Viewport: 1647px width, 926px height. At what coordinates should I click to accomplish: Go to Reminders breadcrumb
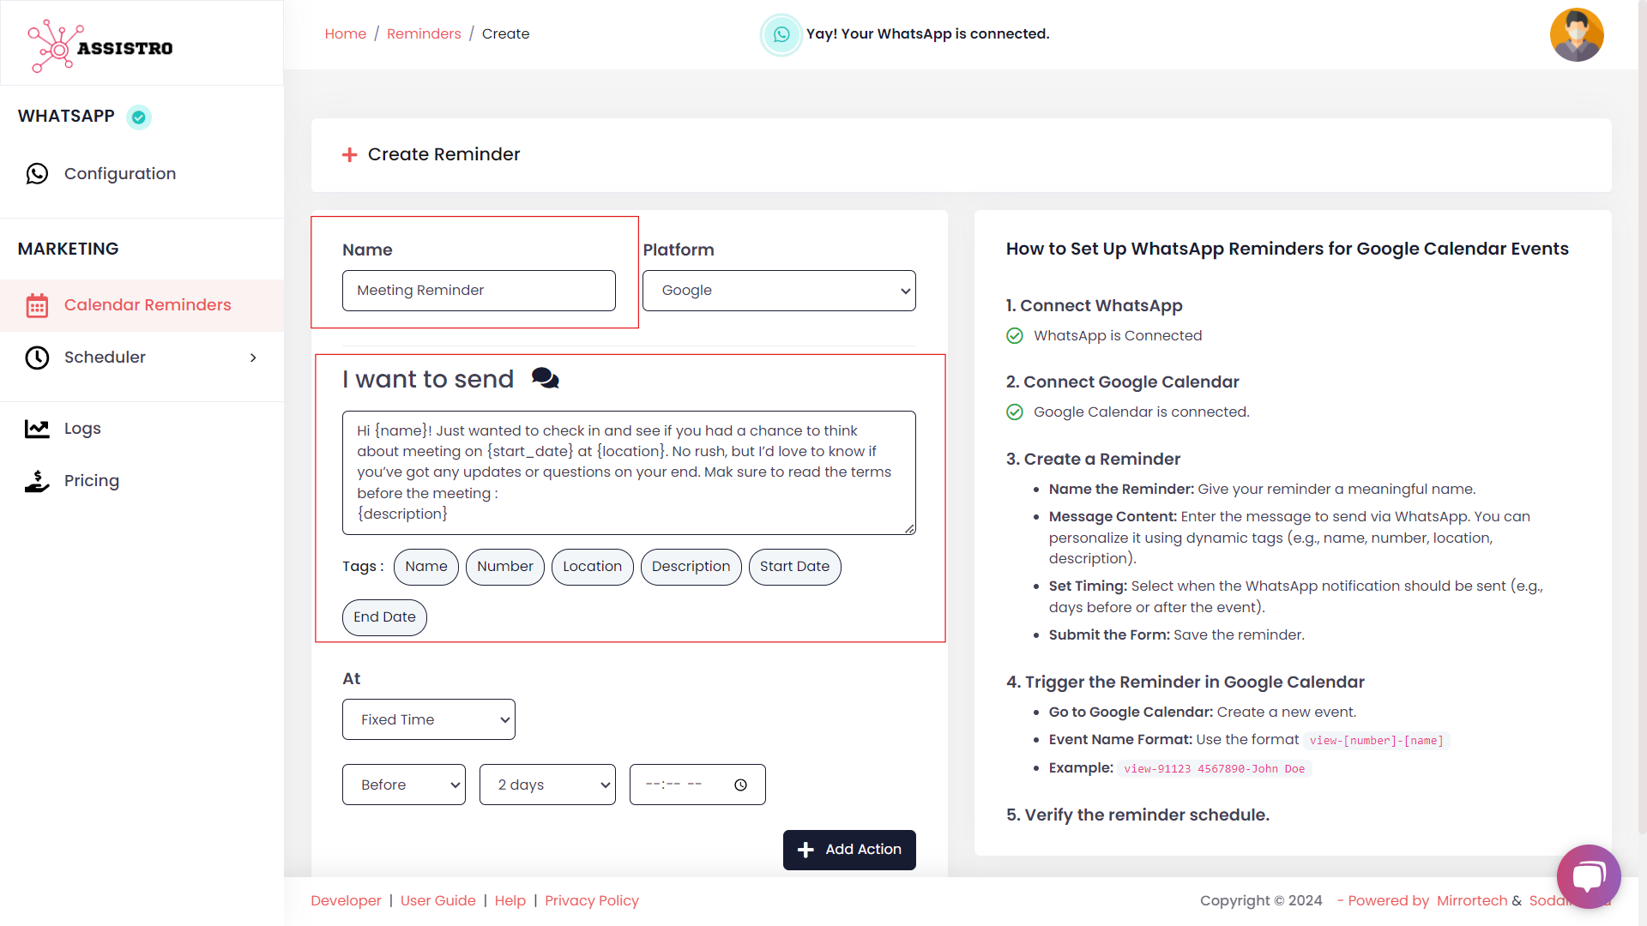(424, 34)
